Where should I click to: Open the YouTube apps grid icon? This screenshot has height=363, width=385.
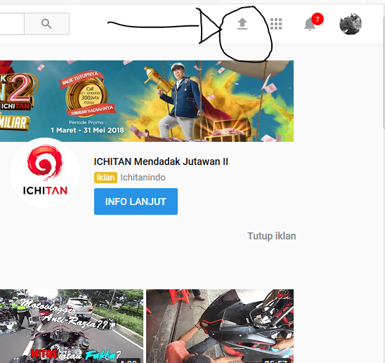click(276, 24)
